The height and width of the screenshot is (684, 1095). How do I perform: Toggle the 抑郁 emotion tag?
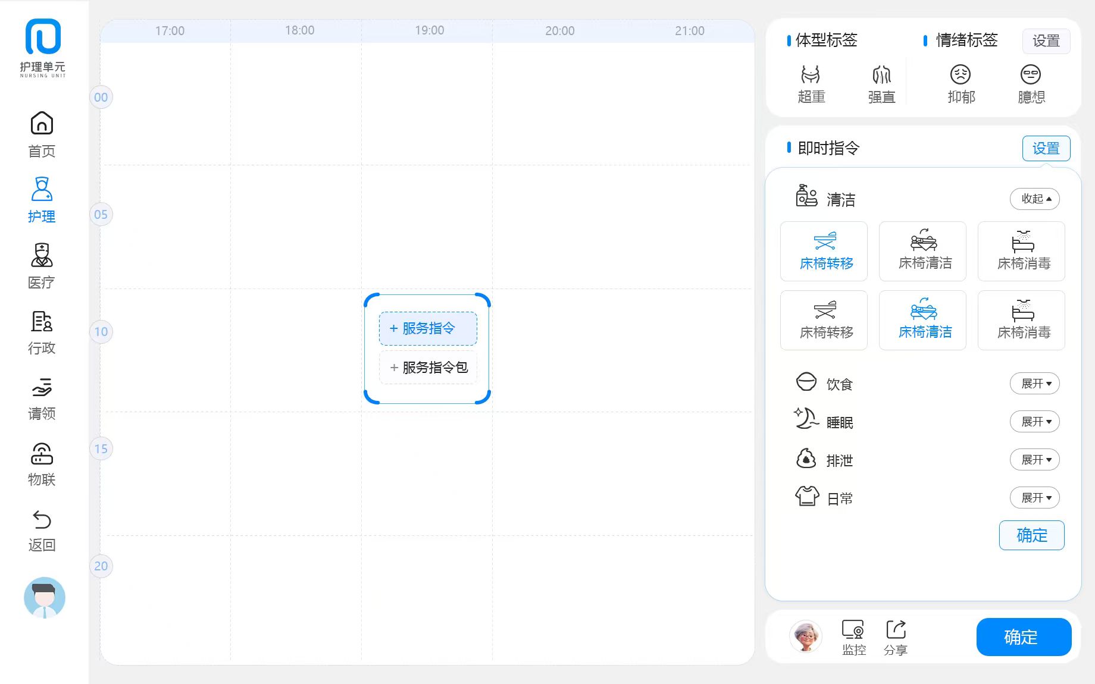961,84
